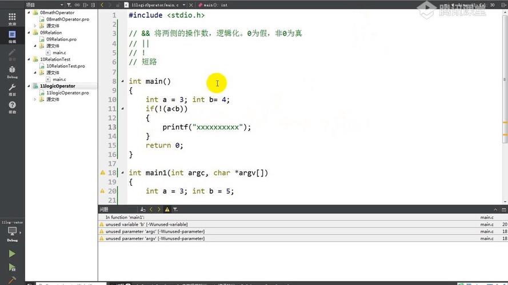The width and height of the screenshot is (508, 285).
Task: Split the editor with top-right icon
Action: pos(503,5)
